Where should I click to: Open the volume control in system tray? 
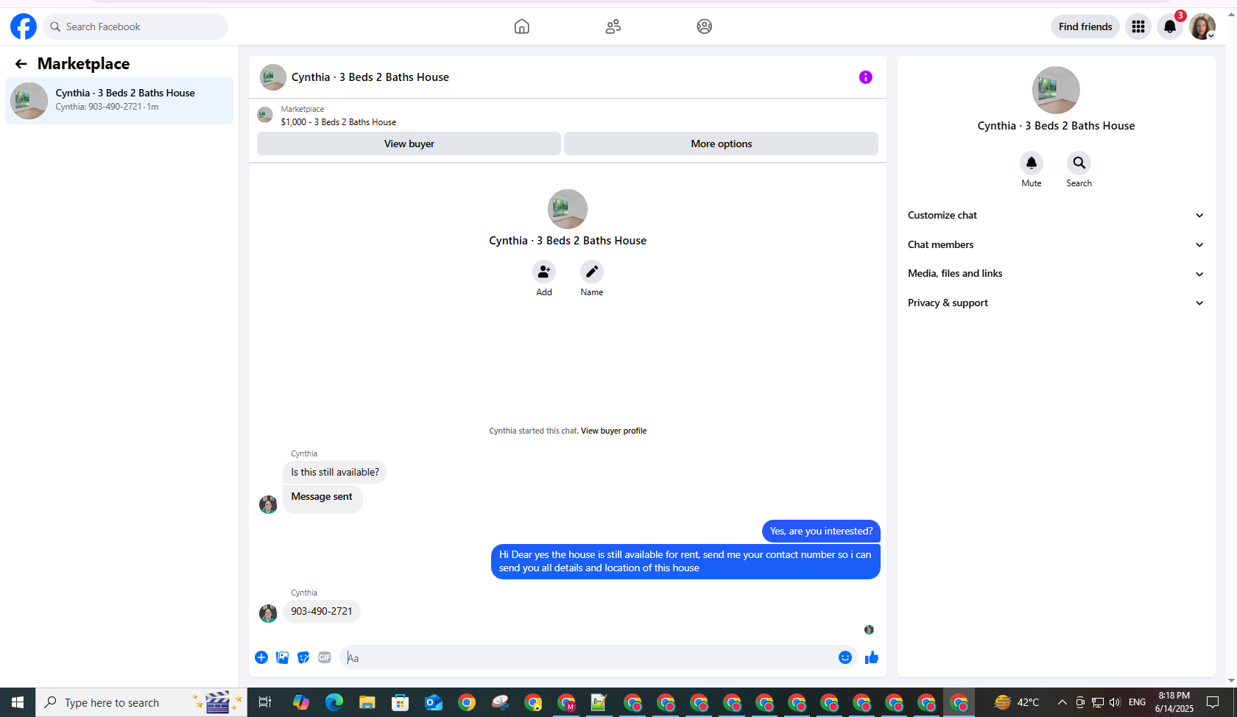point(1115,702)
